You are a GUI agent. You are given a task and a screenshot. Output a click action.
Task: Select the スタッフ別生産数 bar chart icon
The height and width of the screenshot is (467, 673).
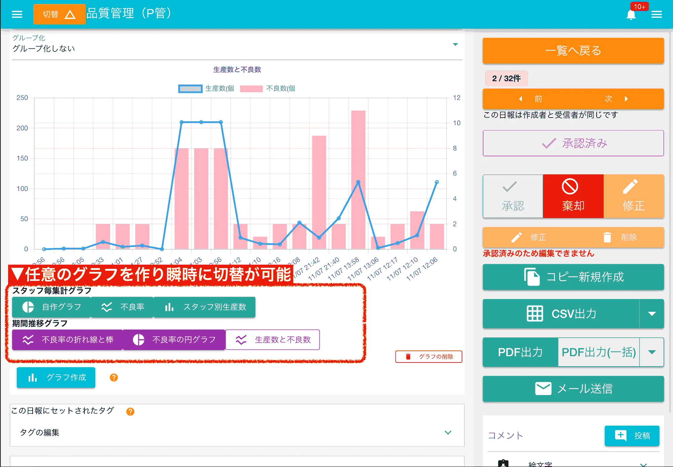[x=169, y=307]
